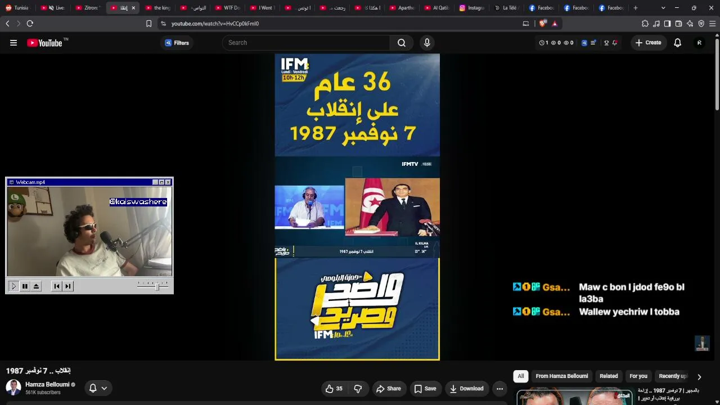The width and height of the screenshot is (720, 405).
Task: Open the YouTube guide hamburger menu
Action: click(x=13, y=43)
